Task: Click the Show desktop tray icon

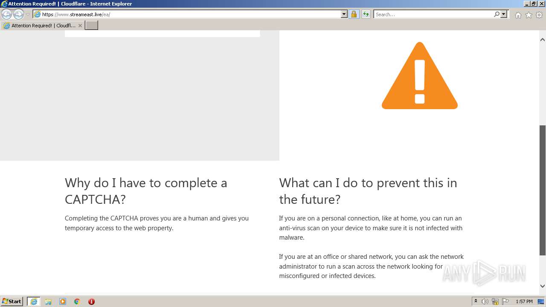Action: coord(541,301)
